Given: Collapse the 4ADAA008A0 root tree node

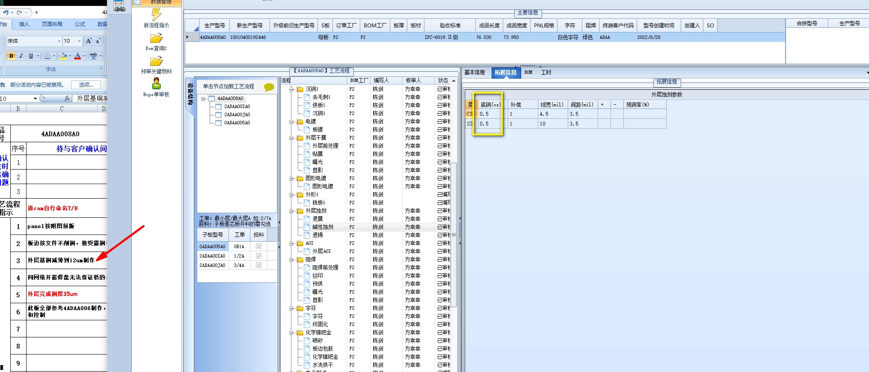Looking at the screenshot, I should (204, 99).
